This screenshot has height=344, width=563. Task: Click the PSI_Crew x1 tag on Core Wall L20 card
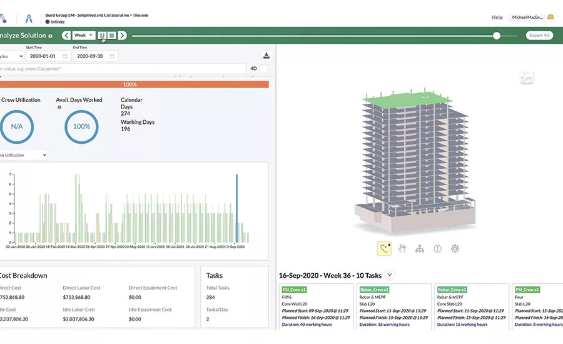pos(294,290)
